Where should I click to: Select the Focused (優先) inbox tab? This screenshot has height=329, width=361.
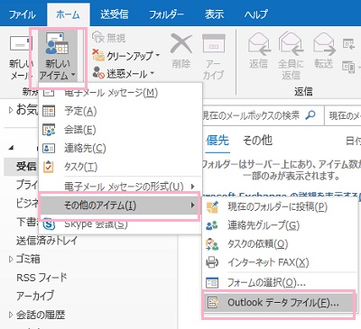[x=218, y=141]
